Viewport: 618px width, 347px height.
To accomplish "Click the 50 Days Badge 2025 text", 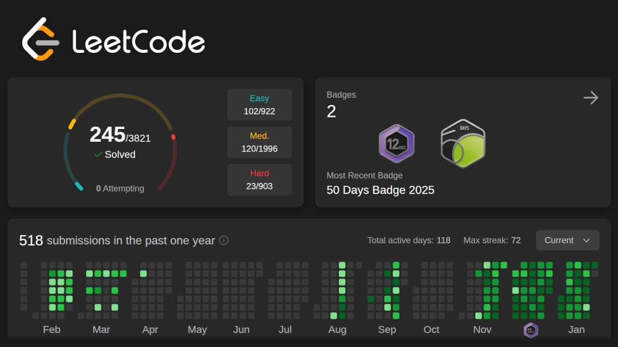I will point(380,190).
